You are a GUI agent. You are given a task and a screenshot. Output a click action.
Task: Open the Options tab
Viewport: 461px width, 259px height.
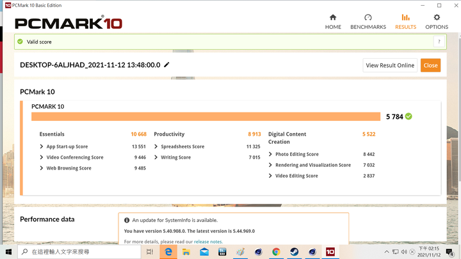pos(437,22)
